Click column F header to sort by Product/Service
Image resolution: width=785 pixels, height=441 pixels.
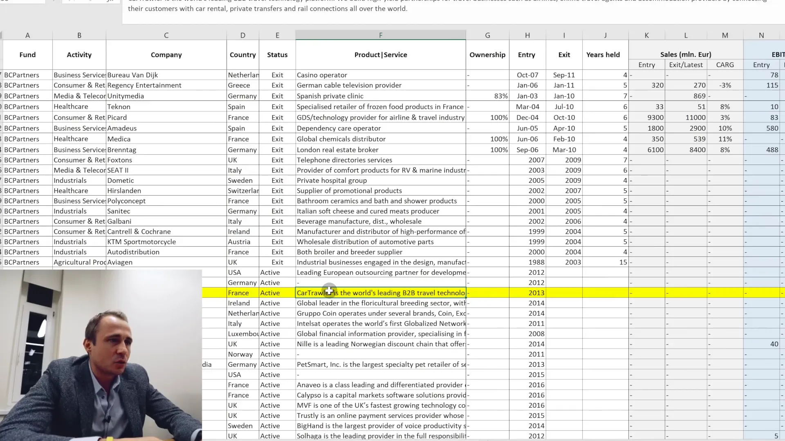(381, 35)
